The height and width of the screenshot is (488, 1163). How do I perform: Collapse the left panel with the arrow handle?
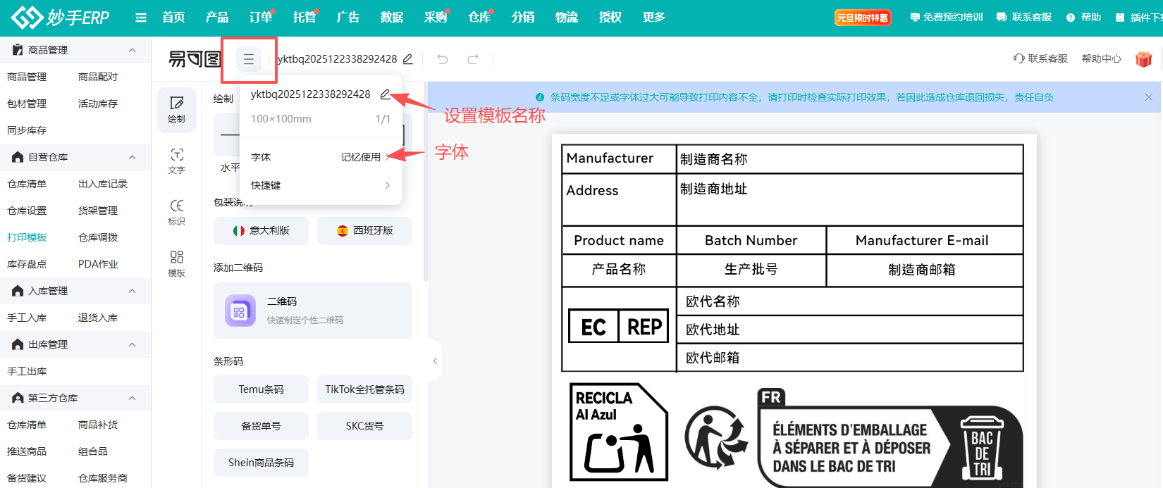435,361
